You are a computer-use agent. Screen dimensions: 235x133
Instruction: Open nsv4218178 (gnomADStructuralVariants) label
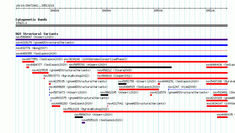coord(45,42)
